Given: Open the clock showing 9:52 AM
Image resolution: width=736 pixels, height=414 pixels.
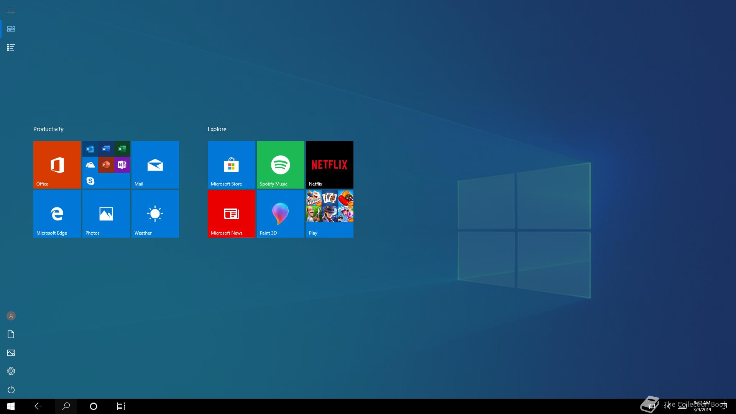Looking at the screenshot, I should pos(702,406).
